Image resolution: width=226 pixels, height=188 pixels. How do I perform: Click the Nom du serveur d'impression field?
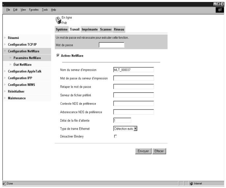coord(134,70)
